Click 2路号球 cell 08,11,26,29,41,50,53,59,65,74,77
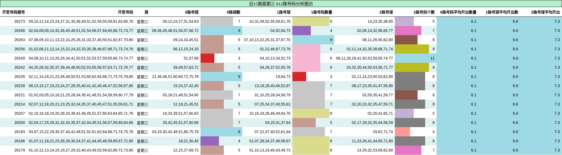Screen dimensions: 562x155 pyautogui.click(x=364, y=58)
